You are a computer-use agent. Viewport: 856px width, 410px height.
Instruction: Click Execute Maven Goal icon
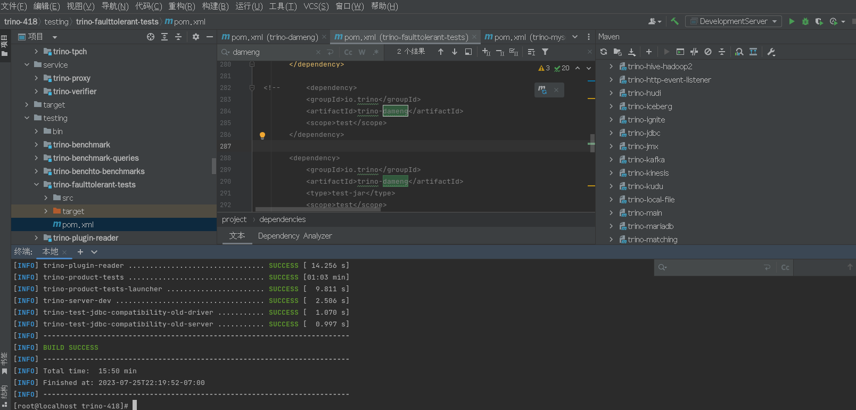[x=680, y=52]
